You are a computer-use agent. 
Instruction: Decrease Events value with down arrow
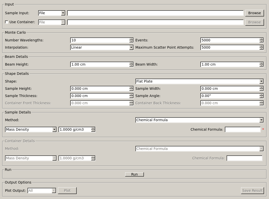(x=261, y=41)
